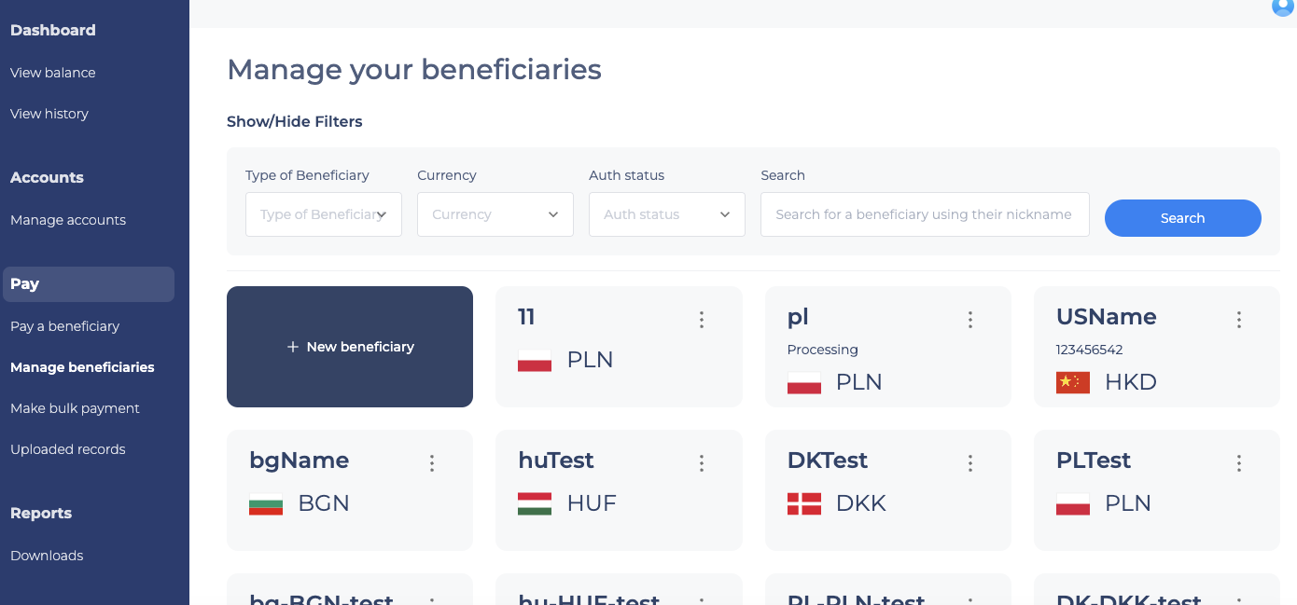Expand the Type of Beneficiary dropdown
The image size is (1297, 605).
[324, 214]
